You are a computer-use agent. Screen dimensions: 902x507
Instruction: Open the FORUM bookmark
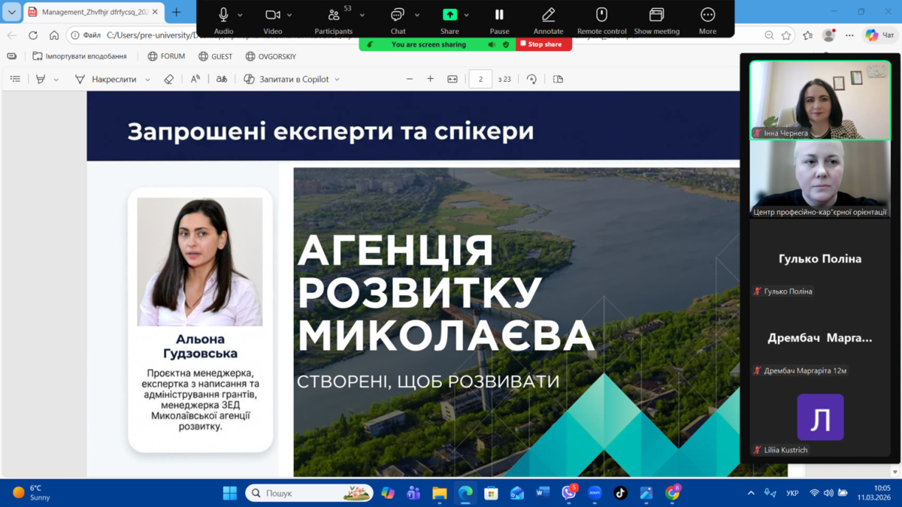tap(166, 56)
